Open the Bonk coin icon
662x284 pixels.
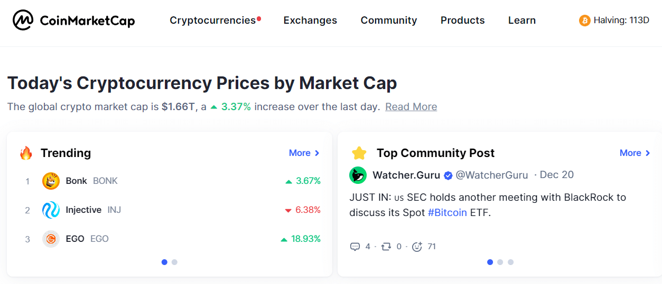[51, 181]
